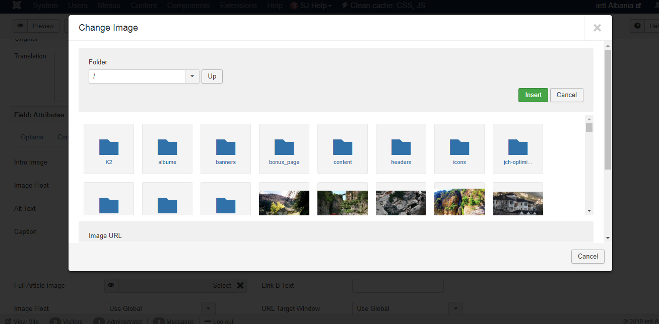Image resolution: width=659 pixels, height=324 pixels.
Task: Click the dialog's outer scroll-up arrow
Action: 608,46
